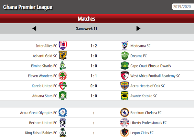Go to the previous gameweek with left arrow
This screenshot has width=194, height=137.
click(34, 28)
